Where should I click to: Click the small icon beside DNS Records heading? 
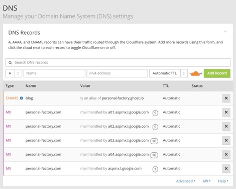(225, 32)
